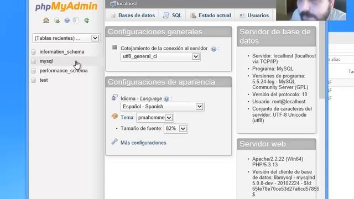
Task: Click the 'Apache/2.2.22 (Win64)' text
Action: (x=278, y=159)
